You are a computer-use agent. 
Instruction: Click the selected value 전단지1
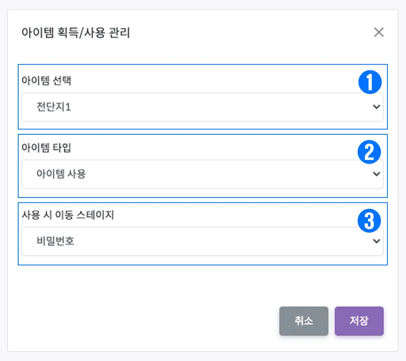click(53, 107)
